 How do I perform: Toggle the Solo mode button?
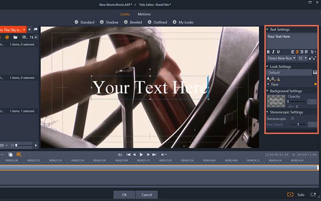(x=301, y=195)
